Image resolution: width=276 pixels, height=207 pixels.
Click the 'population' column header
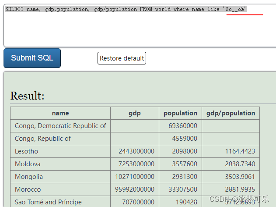(180, 113)
